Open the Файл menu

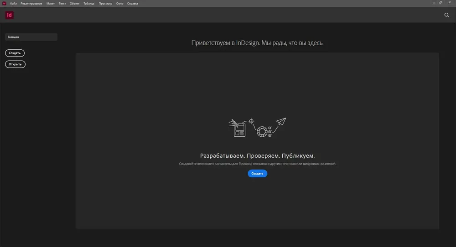point(13,4)
